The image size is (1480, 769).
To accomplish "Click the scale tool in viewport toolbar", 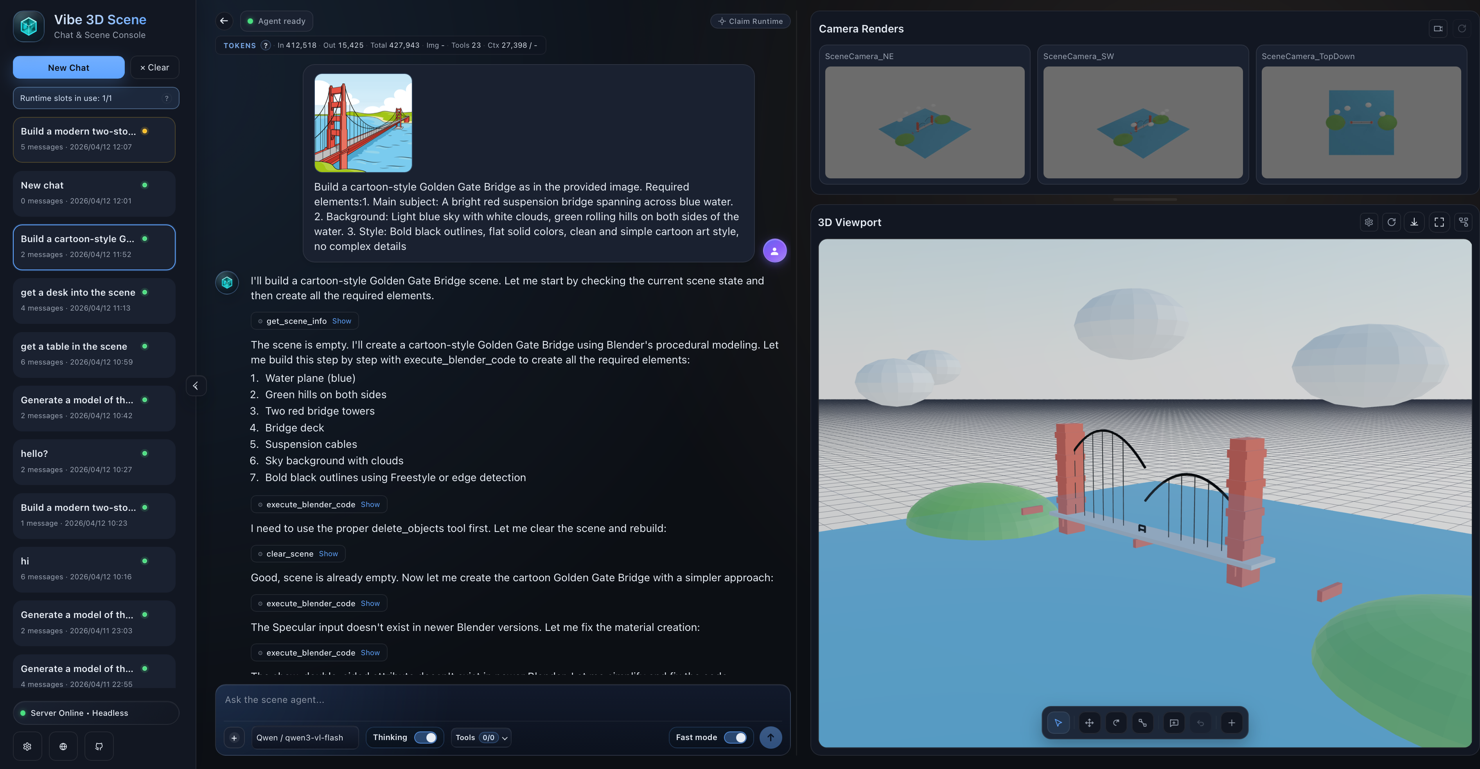I will (x=1142, y=723).
